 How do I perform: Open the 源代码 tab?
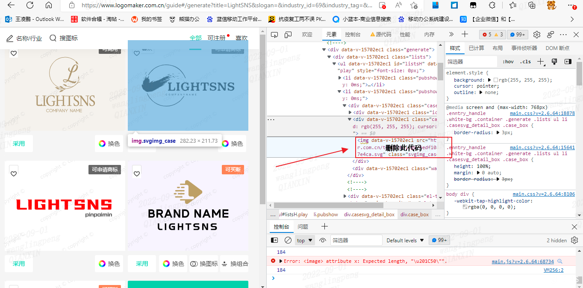tap(381, 35)
